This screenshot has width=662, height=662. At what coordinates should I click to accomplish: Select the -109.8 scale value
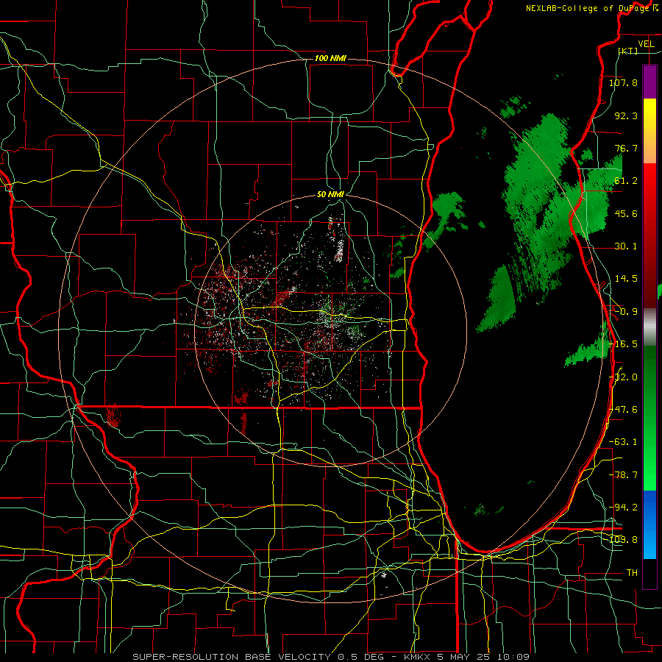[x=623, y=540]
